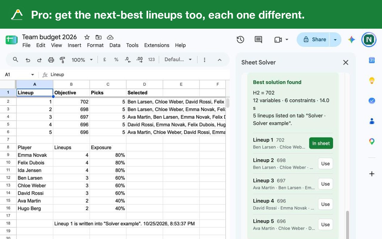This screenshot has height=239, width=382.
Task: Redo the last action
Action: click(39, 60)
